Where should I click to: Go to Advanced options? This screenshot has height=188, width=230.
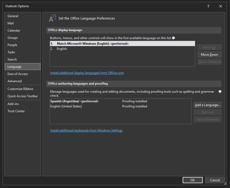point(22,81)
